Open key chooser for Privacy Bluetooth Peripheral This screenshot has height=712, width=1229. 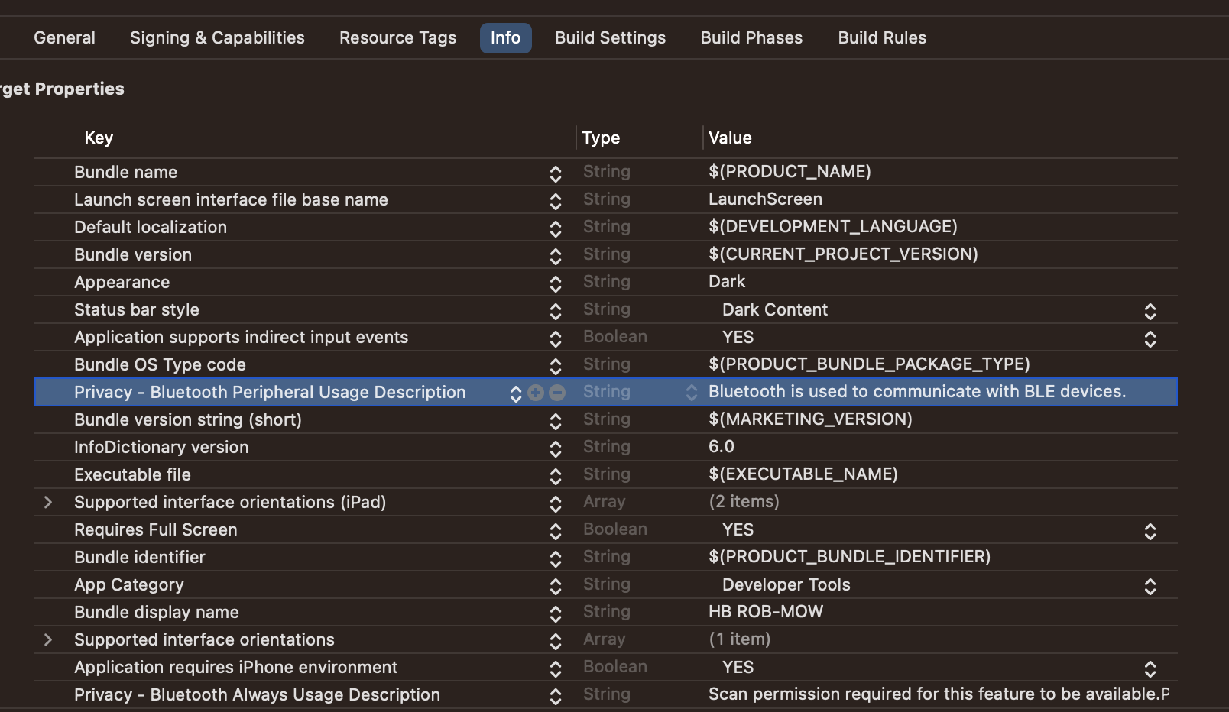[516, 393]
